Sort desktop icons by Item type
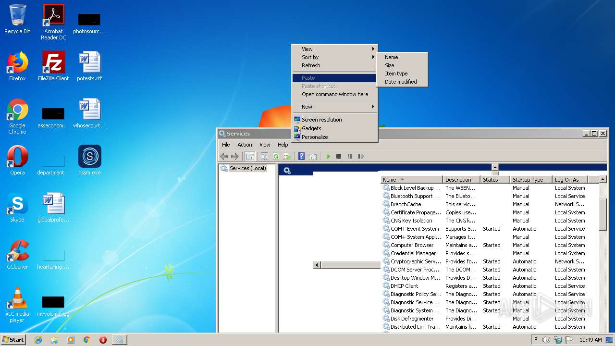 [x=402, y=74]
